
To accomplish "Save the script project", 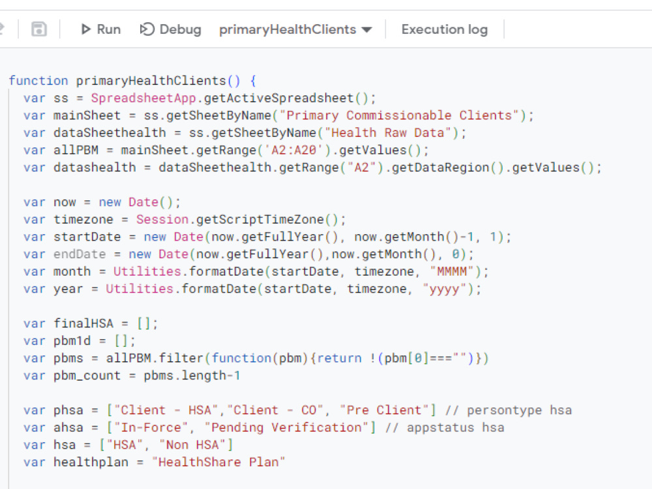I will pyautogui.click(x=38, y=29).
